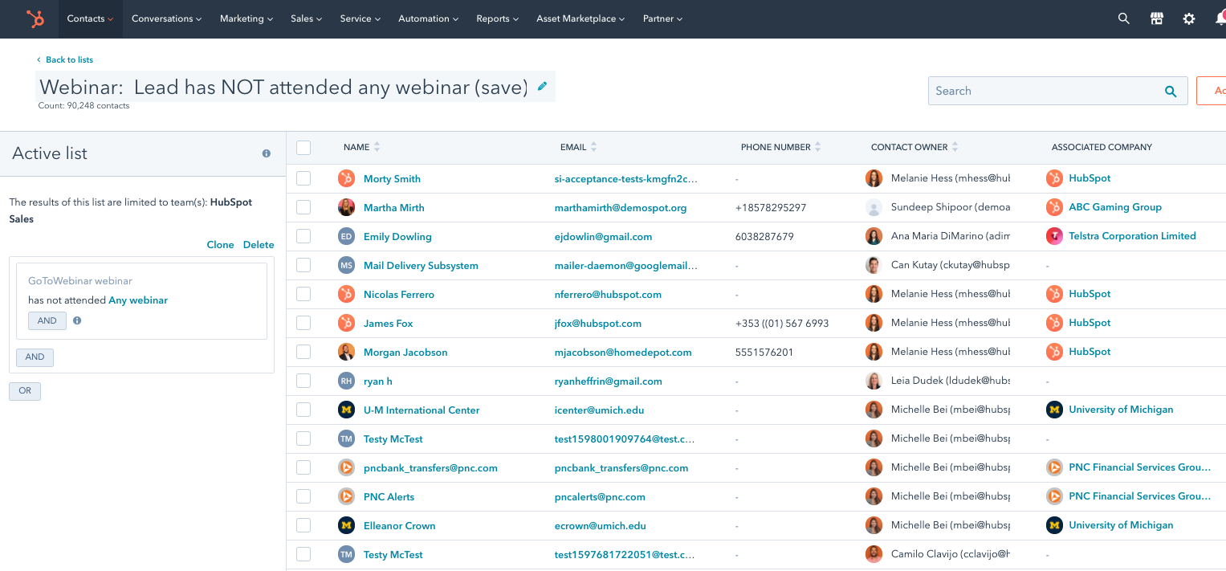Image resolution: width=1226 pixels, height=571 pixels.
Task: Open the Marketing dropdown
Action: click(246, 18)
